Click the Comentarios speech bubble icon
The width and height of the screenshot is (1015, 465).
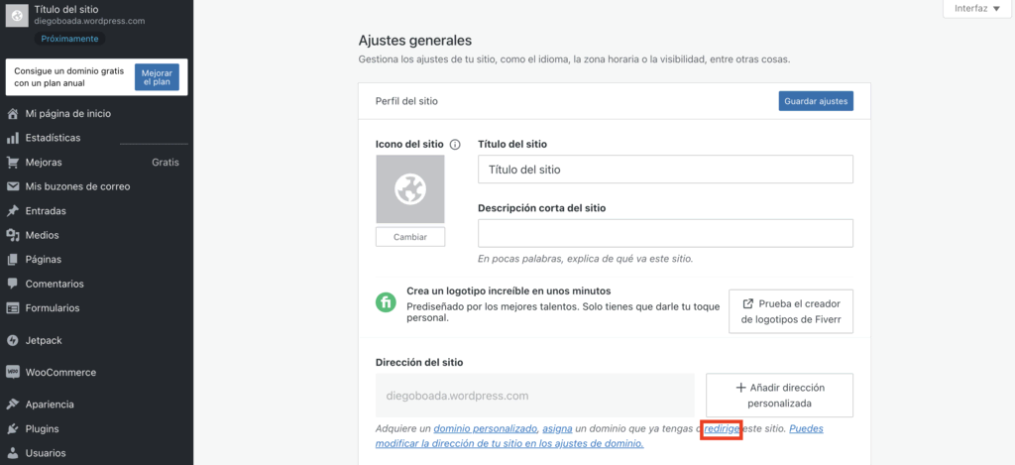(x=12, y=284)
